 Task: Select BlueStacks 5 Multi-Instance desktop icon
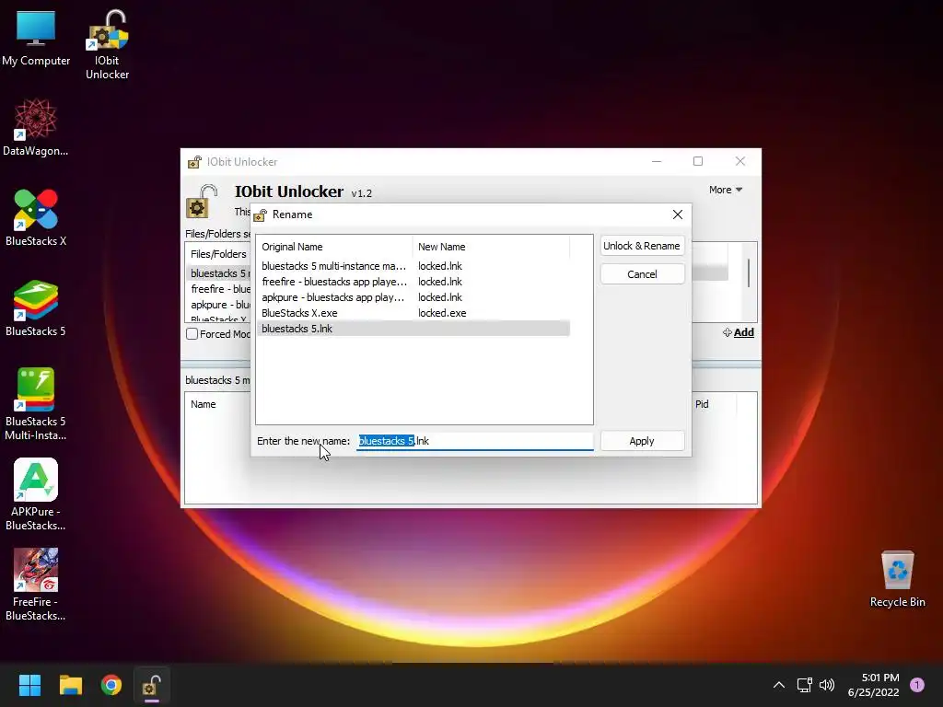pos(36,404)
